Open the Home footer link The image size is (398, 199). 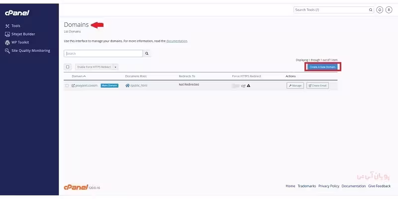[x=291, y=186]
